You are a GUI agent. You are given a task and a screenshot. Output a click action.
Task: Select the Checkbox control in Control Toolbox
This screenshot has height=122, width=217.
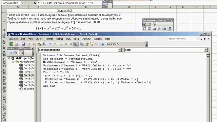[x=145, y=29]
